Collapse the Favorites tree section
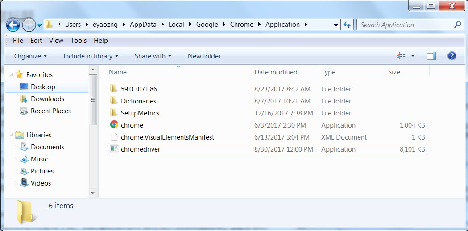 click(x=11, y=74)
